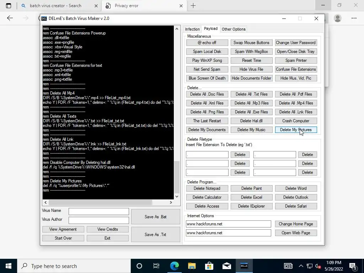The width and height of the screenshot is (364, 273).
Task: Open a new browser tab with plus
Action: coord(193,6)
